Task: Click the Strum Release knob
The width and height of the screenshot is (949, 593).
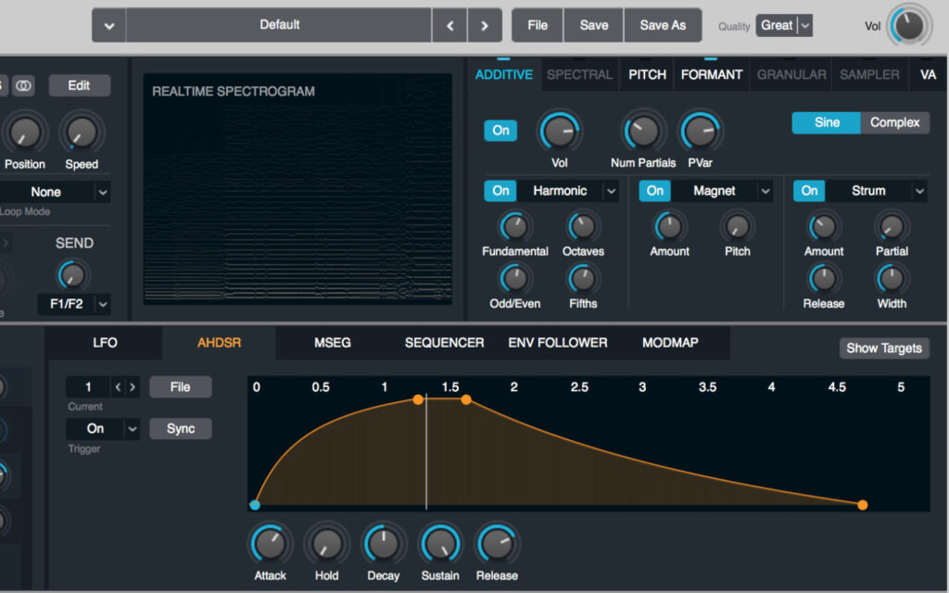Action: pyautogui.click(x=823, y=279)
